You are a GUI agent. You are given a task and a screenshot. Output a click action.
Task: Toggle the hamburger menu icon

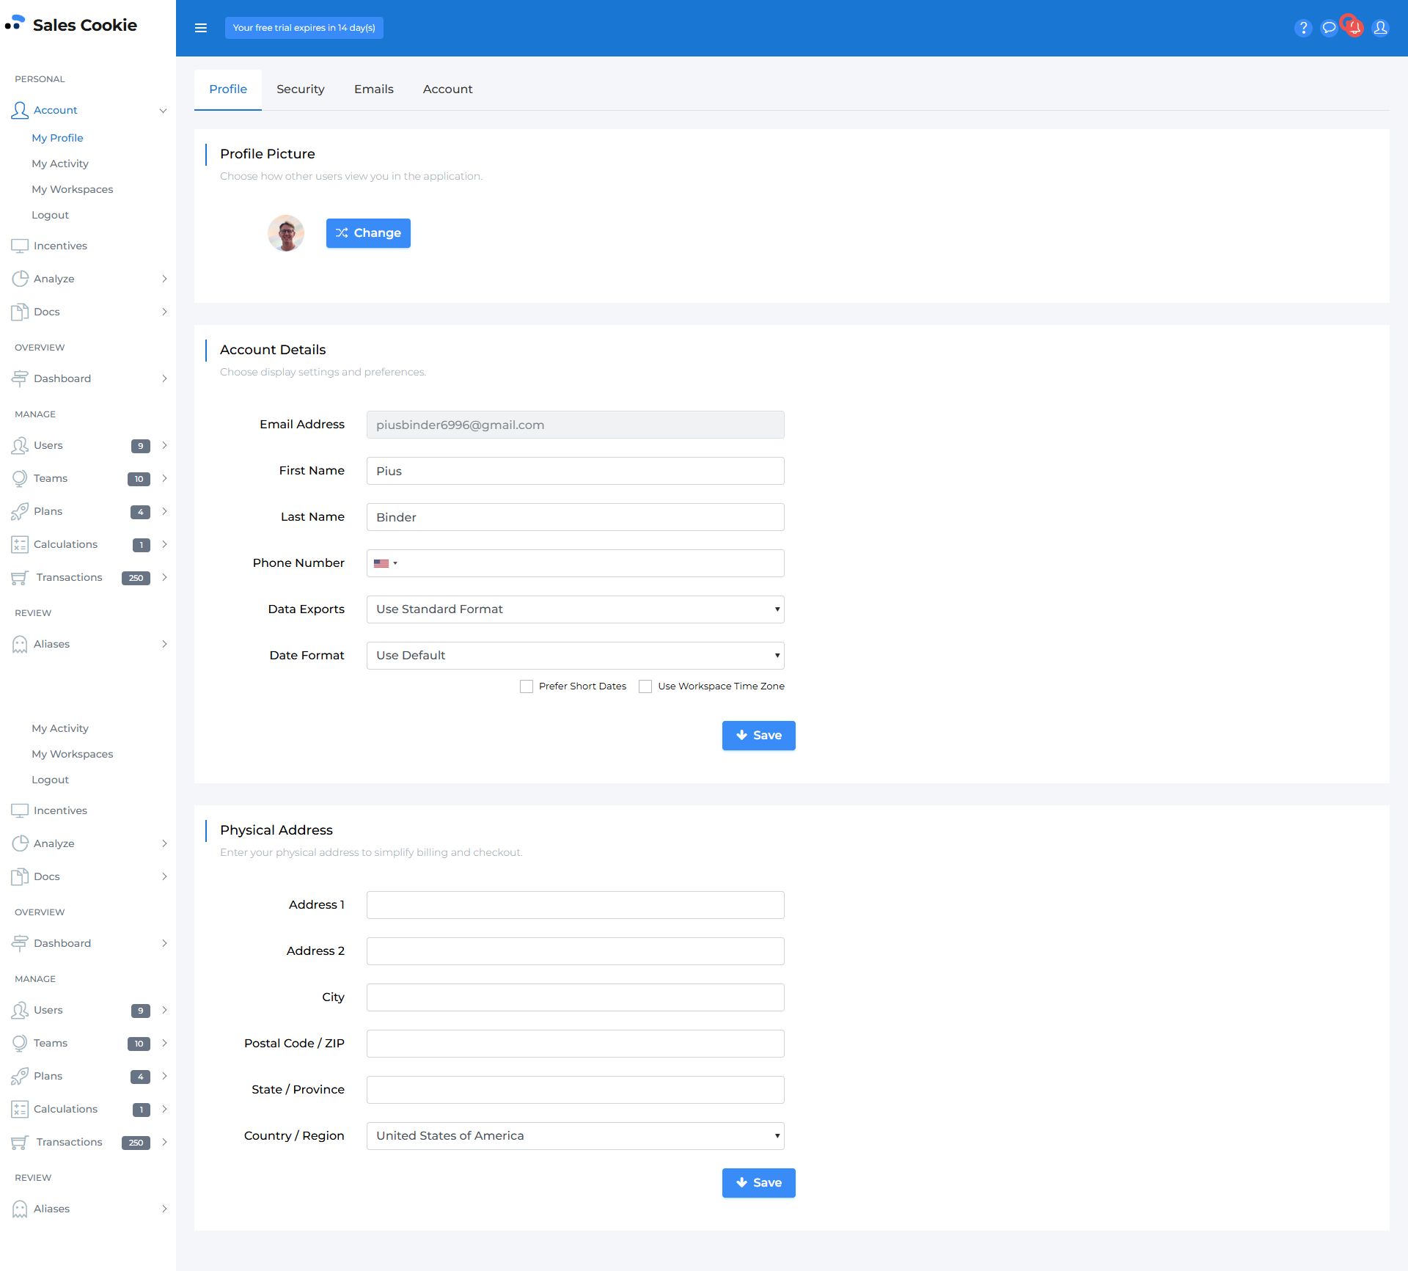point(201,28)
